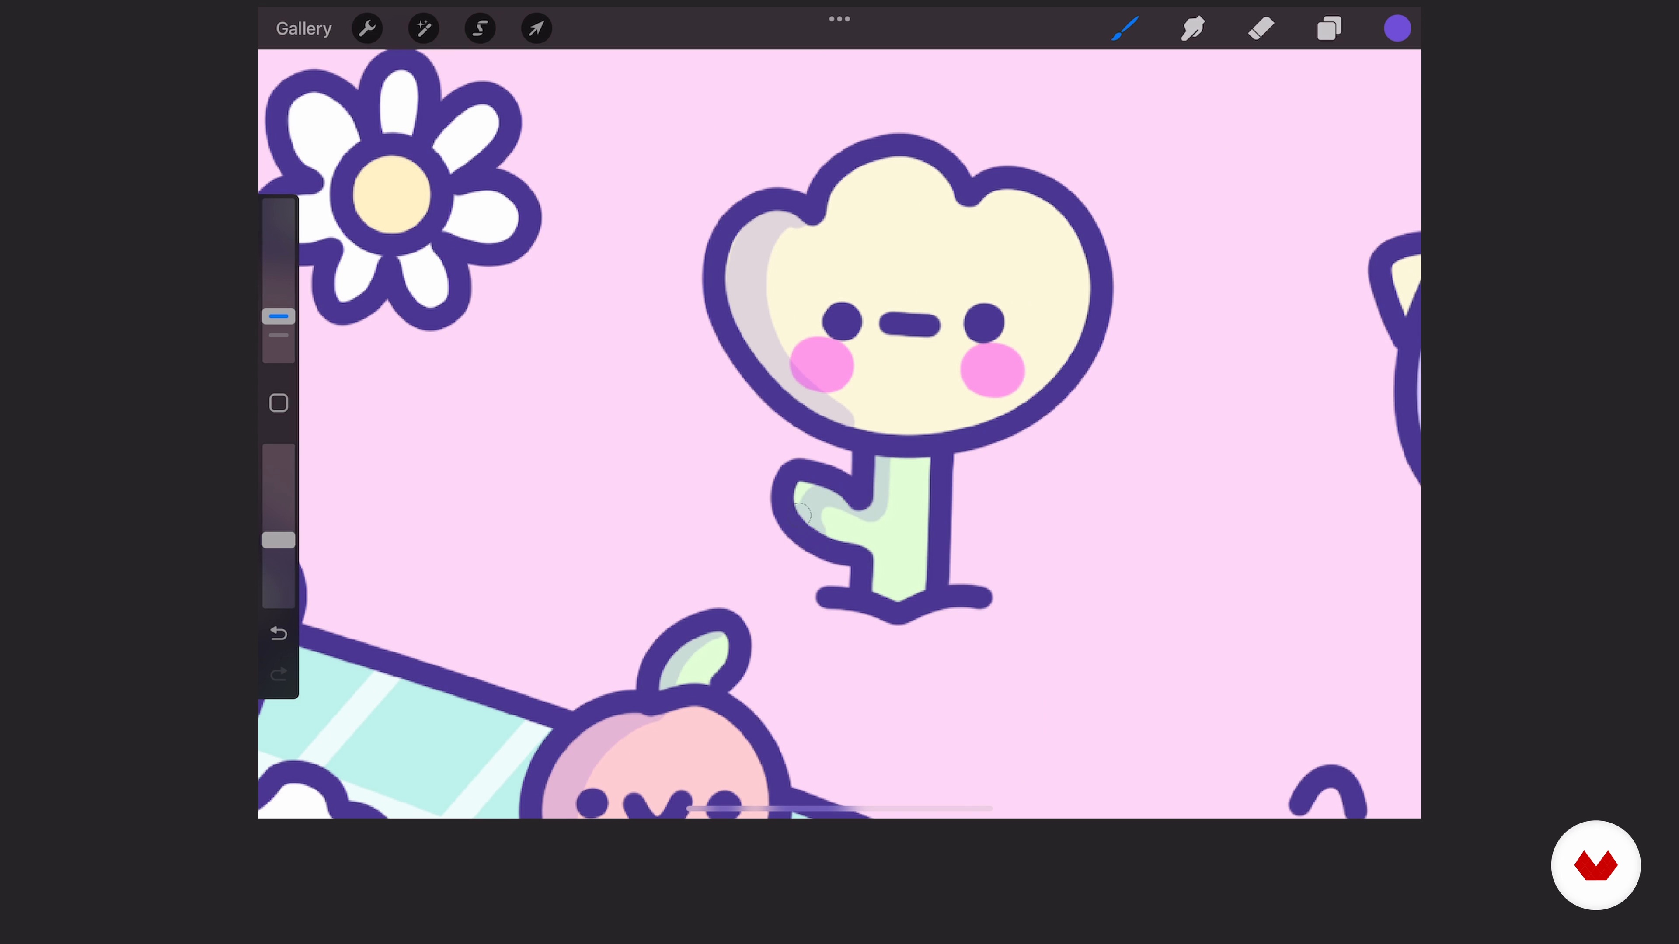Image resolution: width=1679 pixels, height=944 pixels.
Task: Select the Smudge tool
Action: pyautogui.click(x=1193, y=29)
